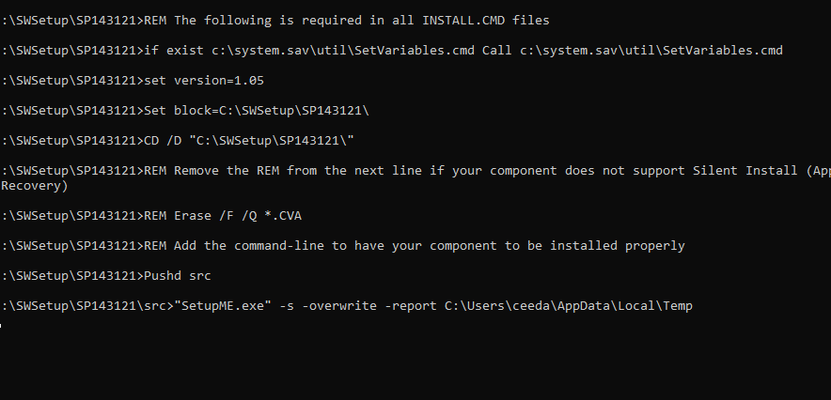Click the C:\Users\ceeda\AppData\Local\Temp path
Image resolution: width=831 pixels, height=400 pixels.
(x=569, y=306)
